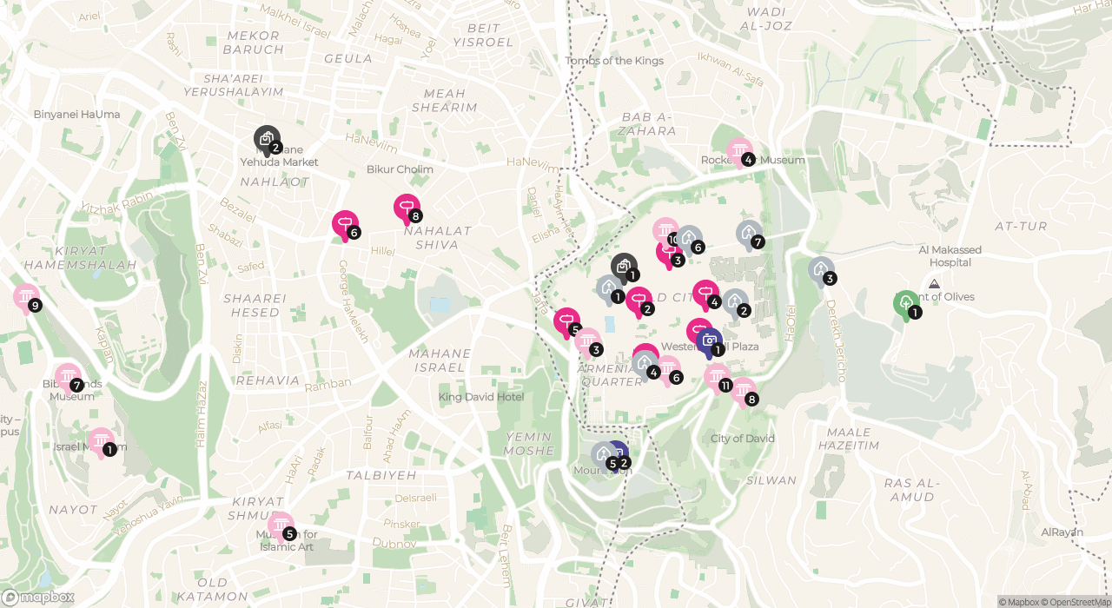Open magenta signpost marker 4 in Old City

705,294
